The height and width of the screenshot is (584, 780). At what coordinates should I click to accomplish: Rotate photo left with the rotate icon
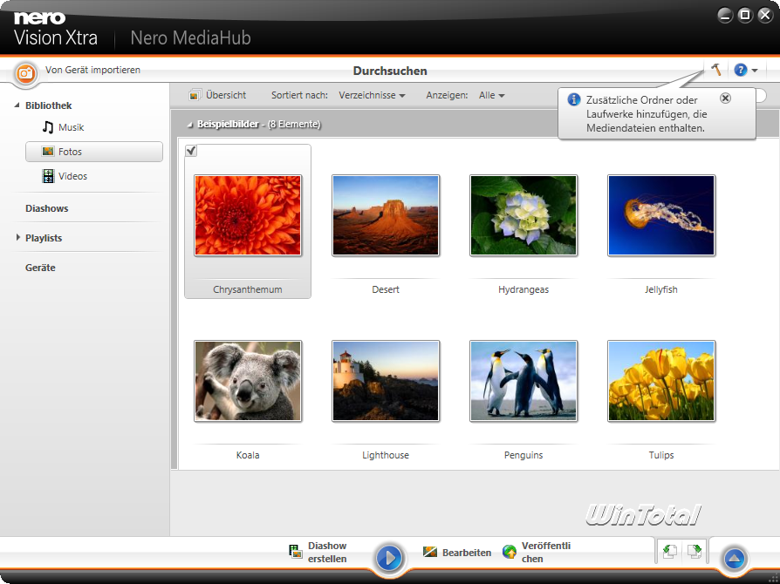[669, 551]
